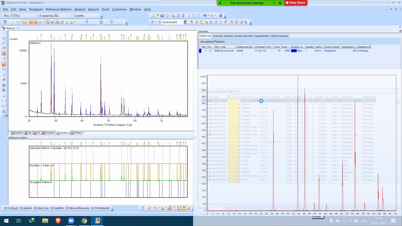Run the PrintIdeAll batch button
402x226 pixels.
click(x=100, y=208)
